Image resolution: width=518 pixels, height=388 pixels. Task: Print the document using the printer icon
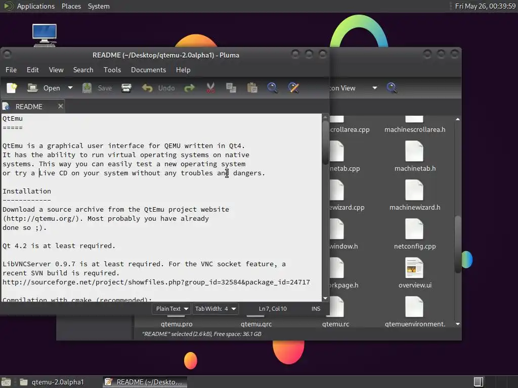click(x=126, y=88)
